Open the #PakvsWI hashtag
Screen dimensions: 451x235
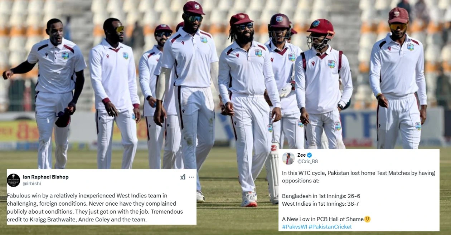[x=294, y=227]
